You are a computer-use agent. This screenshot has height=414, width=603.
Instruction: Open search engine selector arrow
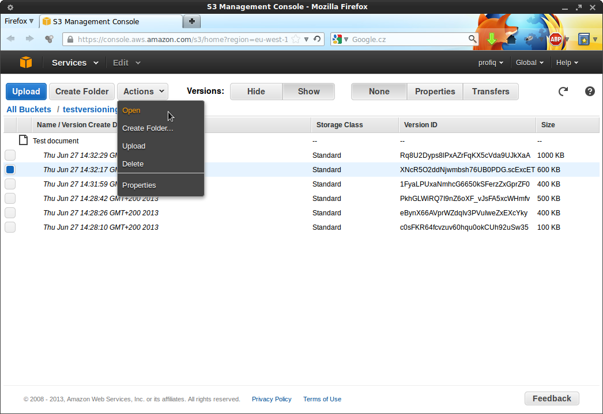346,39
